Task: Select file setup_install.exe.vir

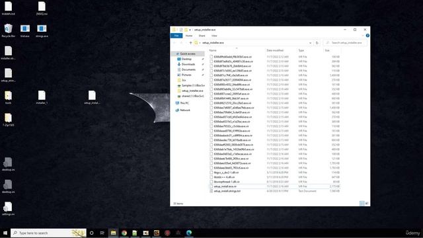Action: [275, 186]
